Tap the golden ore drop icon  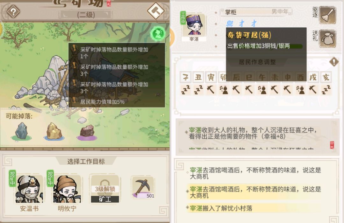(54, 131)
